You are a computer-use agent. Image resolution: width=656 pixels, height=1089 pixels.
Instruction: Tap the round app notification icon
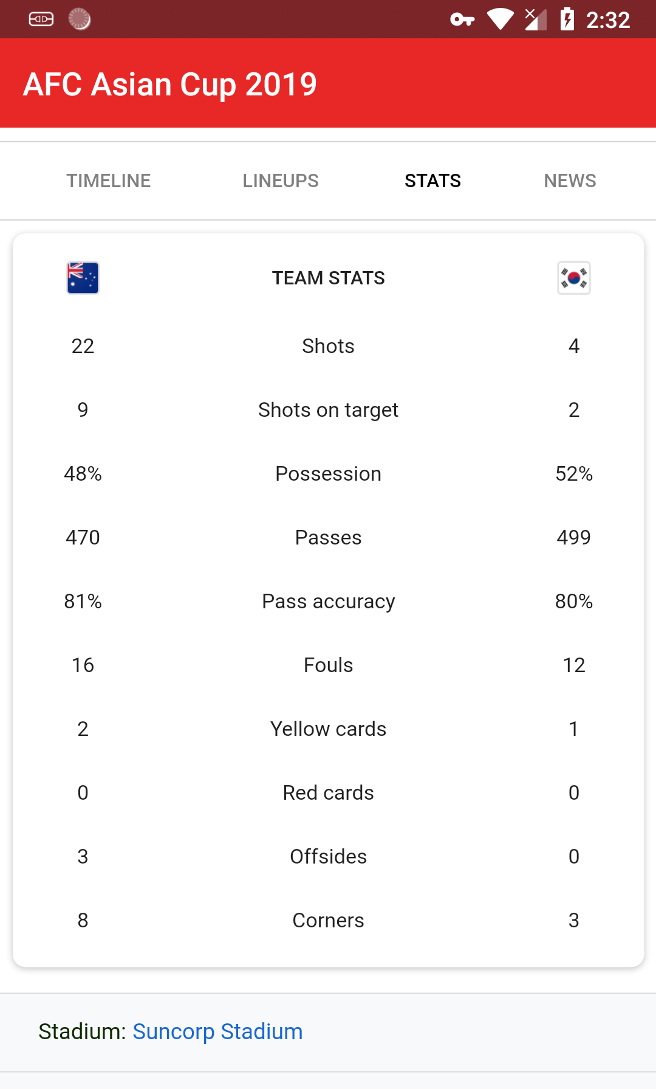pos(80,19)
